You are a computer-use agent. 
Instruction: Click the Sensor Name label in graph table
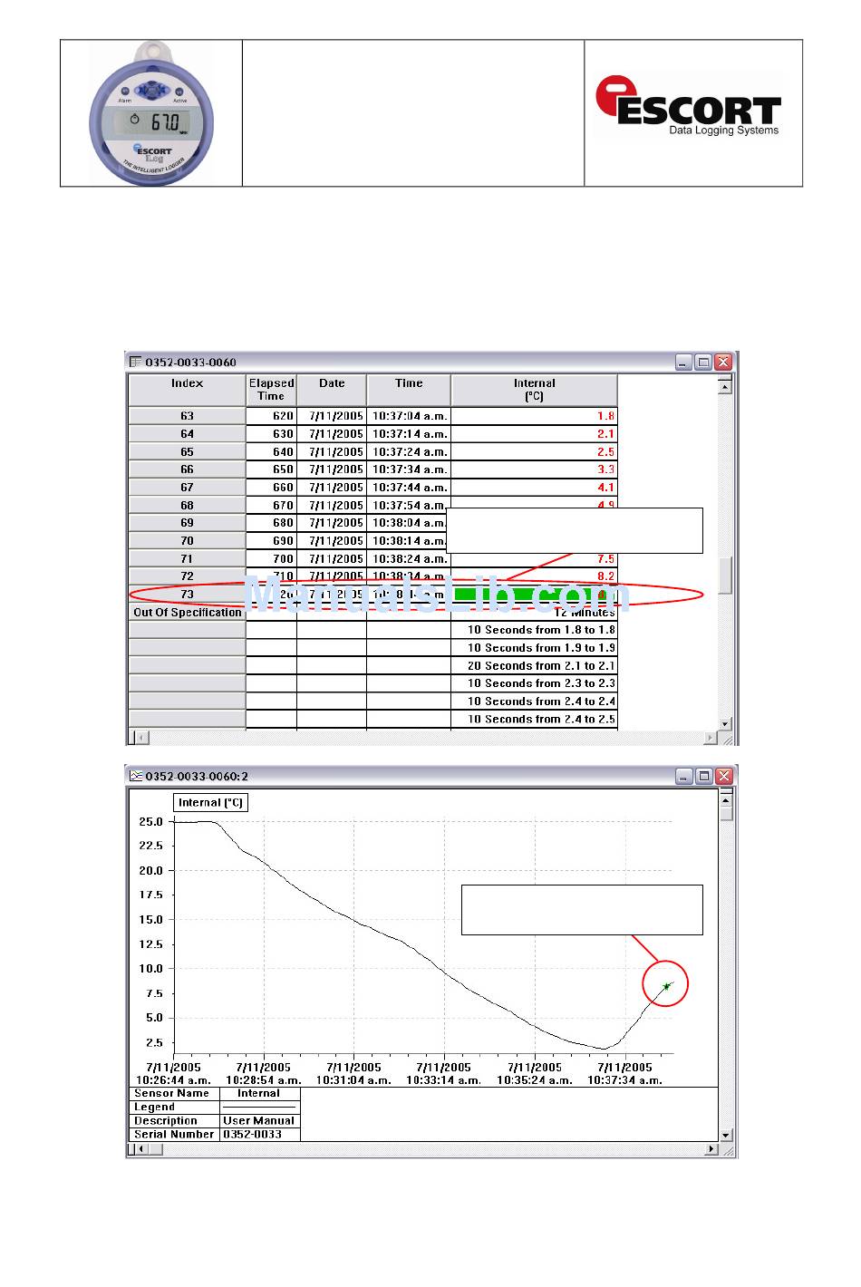click(x=172, y=1093)
